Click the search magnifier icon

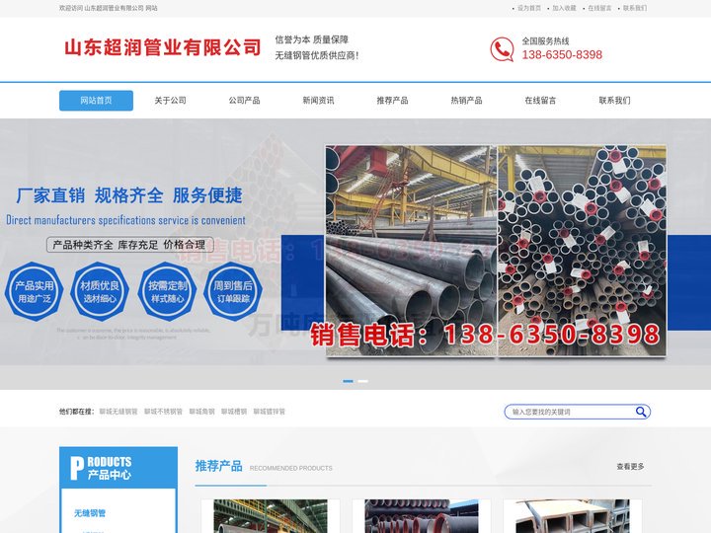point(641,412)
